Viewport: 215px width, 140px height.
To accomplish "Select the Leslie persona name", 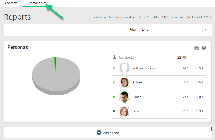I will coord(136,111).
